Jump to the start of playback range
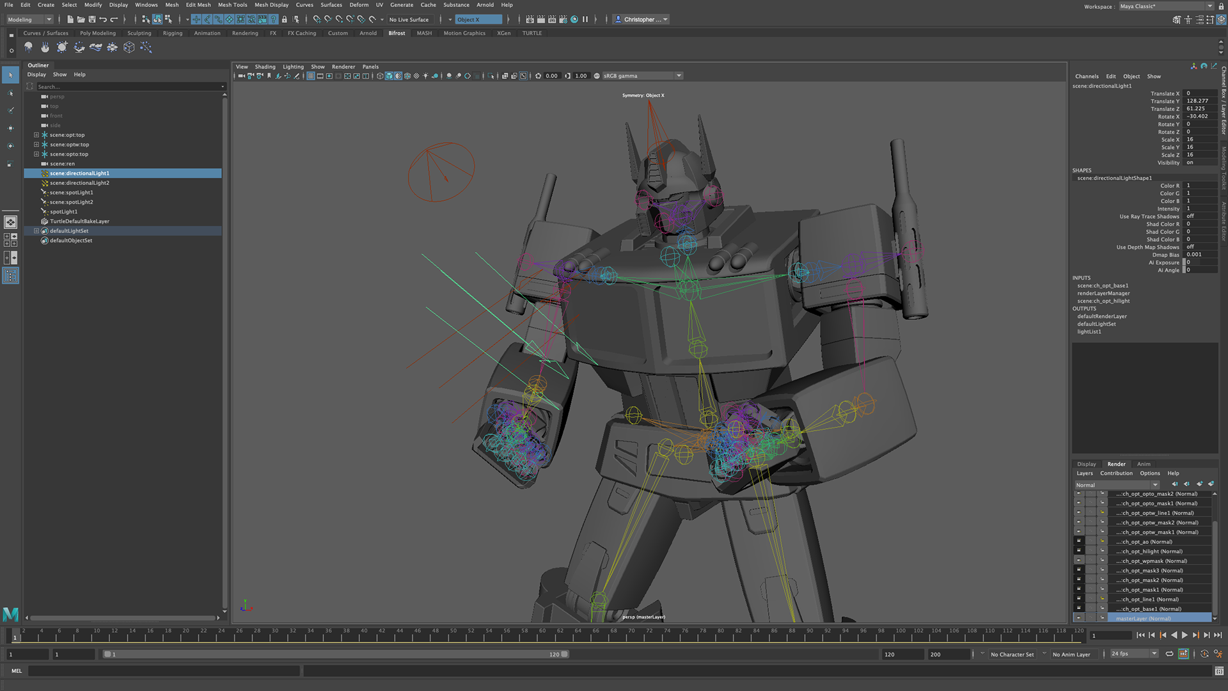 (1140, 635)
